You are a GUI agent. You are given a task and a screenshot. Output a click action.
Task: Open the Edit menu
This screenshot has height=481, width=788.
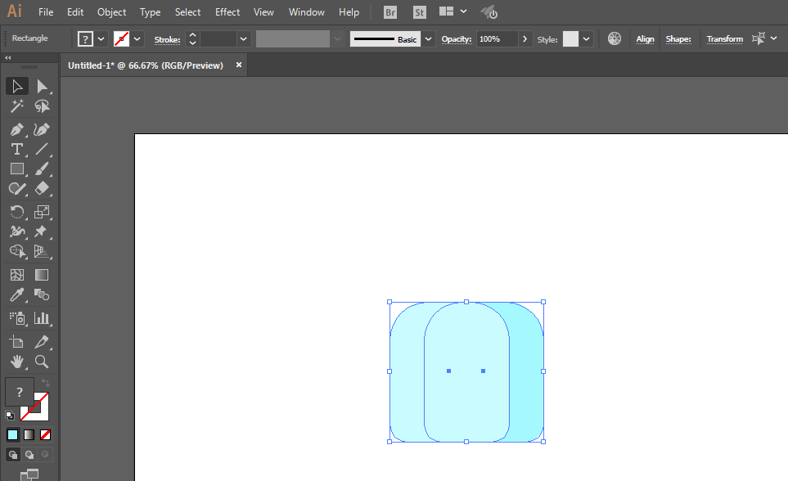(75, 12)
